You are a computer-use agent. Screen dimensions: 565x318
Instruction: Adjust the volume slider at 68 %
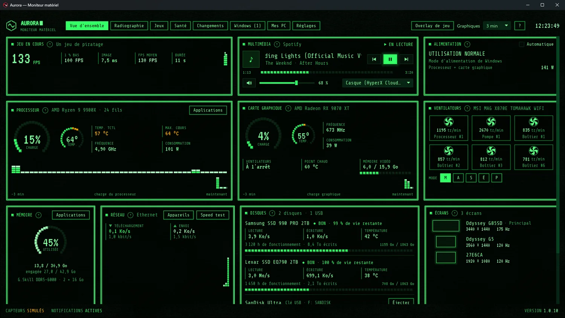(x=287, y=83)
